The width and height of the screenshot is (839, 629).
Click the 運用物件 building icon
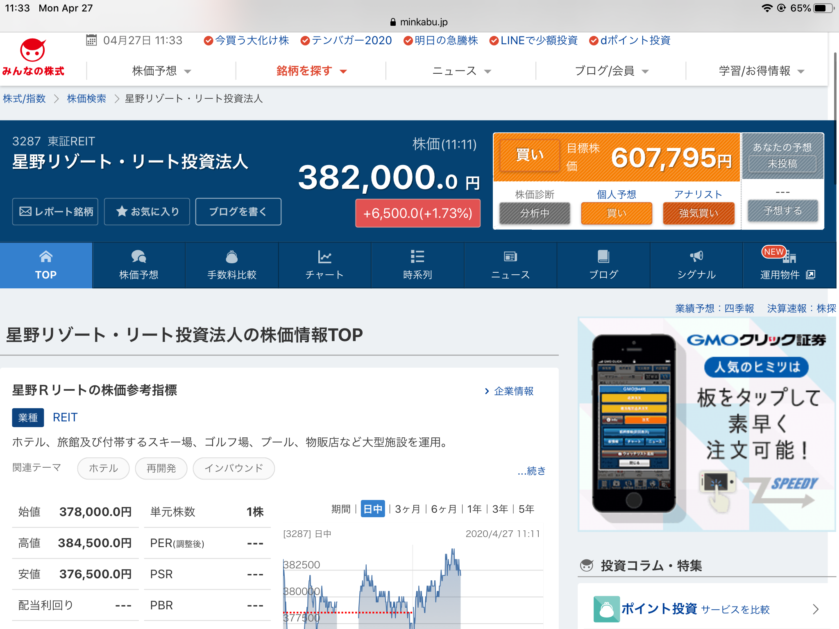[x=789, y=257]
